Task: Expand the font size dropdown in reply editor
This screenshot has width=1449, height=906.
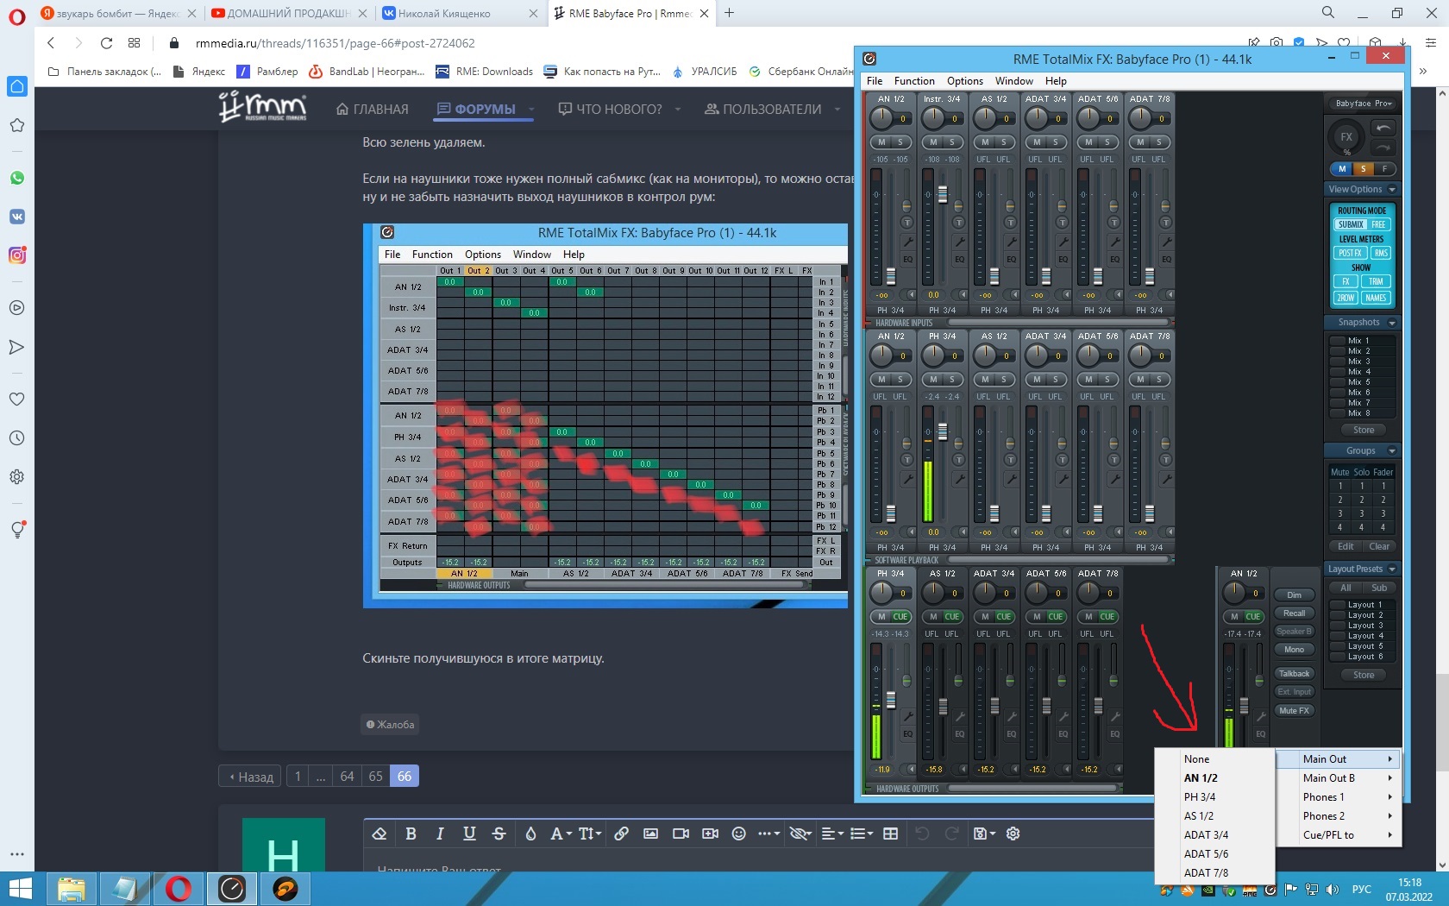Action: coord(590,834)
